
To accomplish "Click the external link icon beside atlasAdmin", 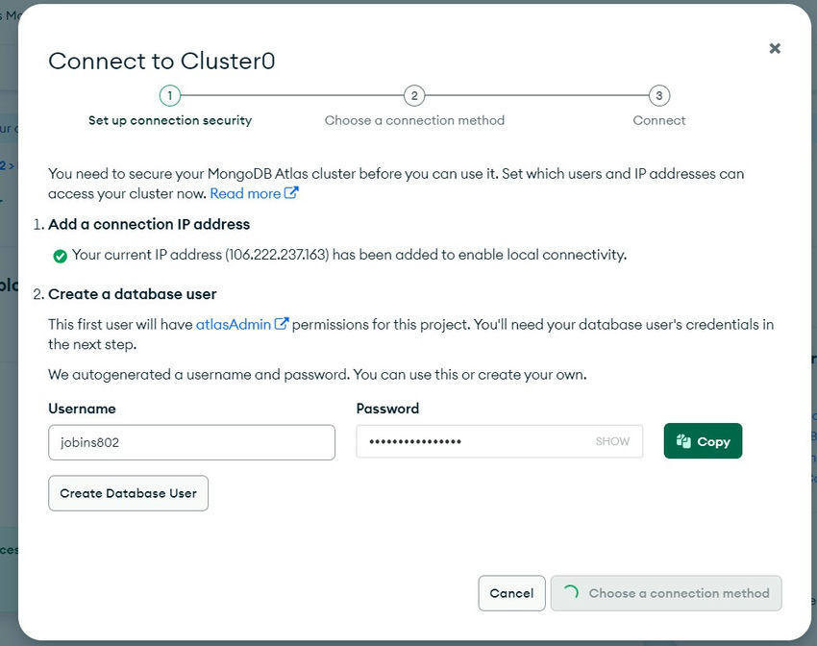I will [282, 324].
